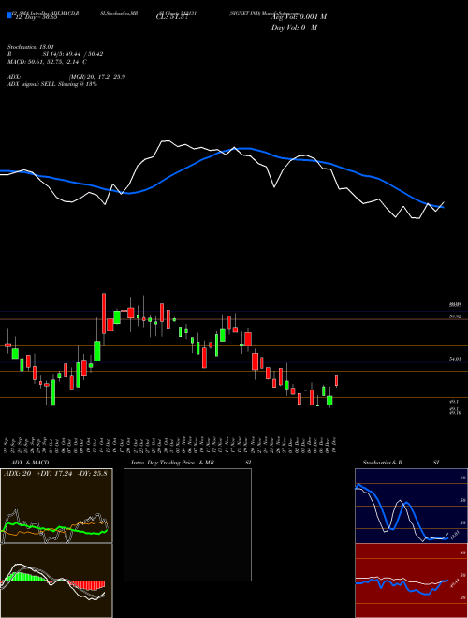Screen dimensions: 468x618
Task: Click the 'MACD: 50.61, 52.75, -2.14' line
Action: point(44,62)
